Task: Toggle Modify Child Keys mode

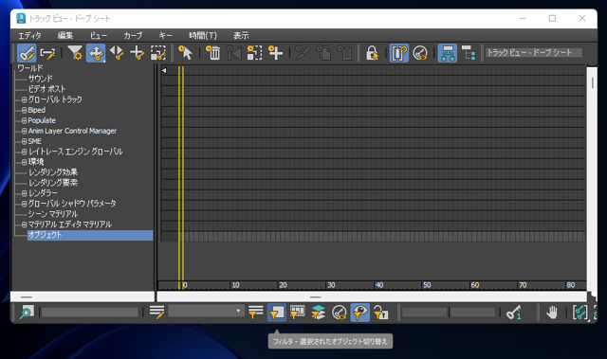Action: point(469,53)
